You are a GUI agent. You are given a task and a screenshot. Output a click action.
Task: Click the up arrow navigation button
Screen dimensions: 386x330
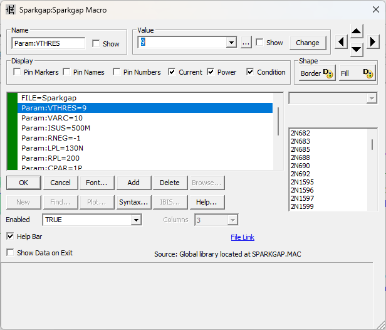coord(356,31)
